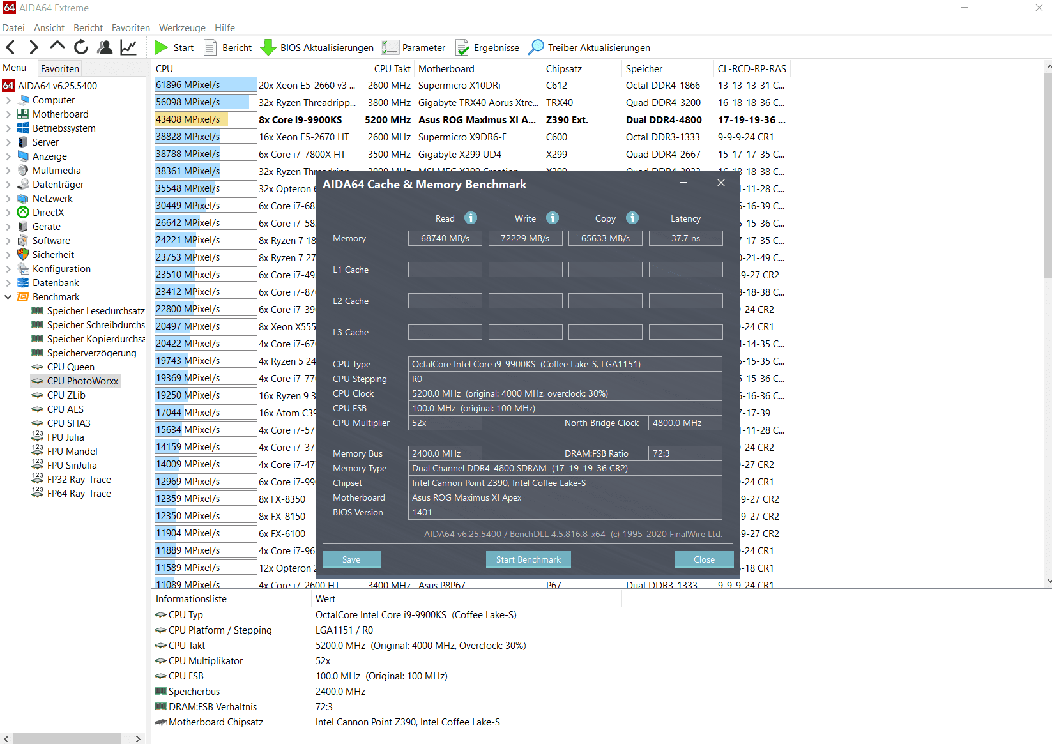This screenshot has width=1052, height=744.
Task: Select the Computer tree icon
Action: 24,100
